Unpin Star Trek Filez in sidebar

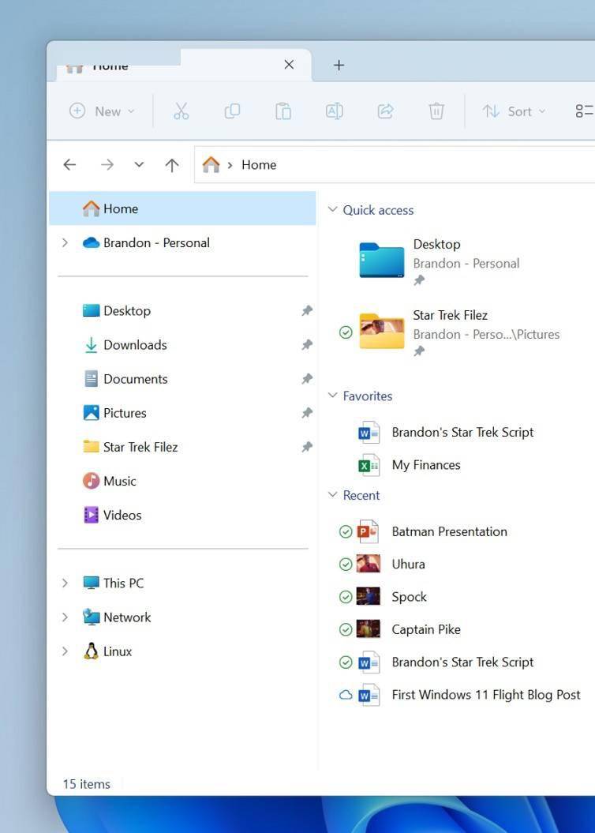point(307,447)
